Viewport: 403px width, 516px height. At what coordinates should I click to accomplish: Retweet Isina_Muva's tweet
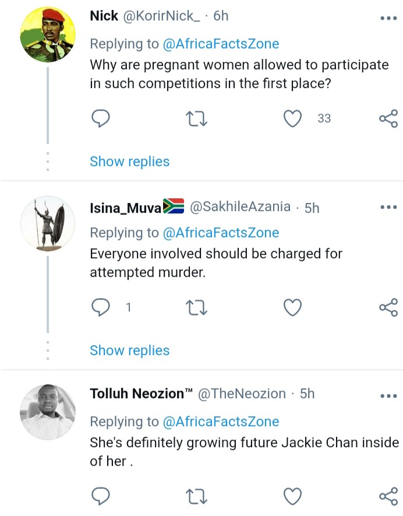click(x=196, y=308)
